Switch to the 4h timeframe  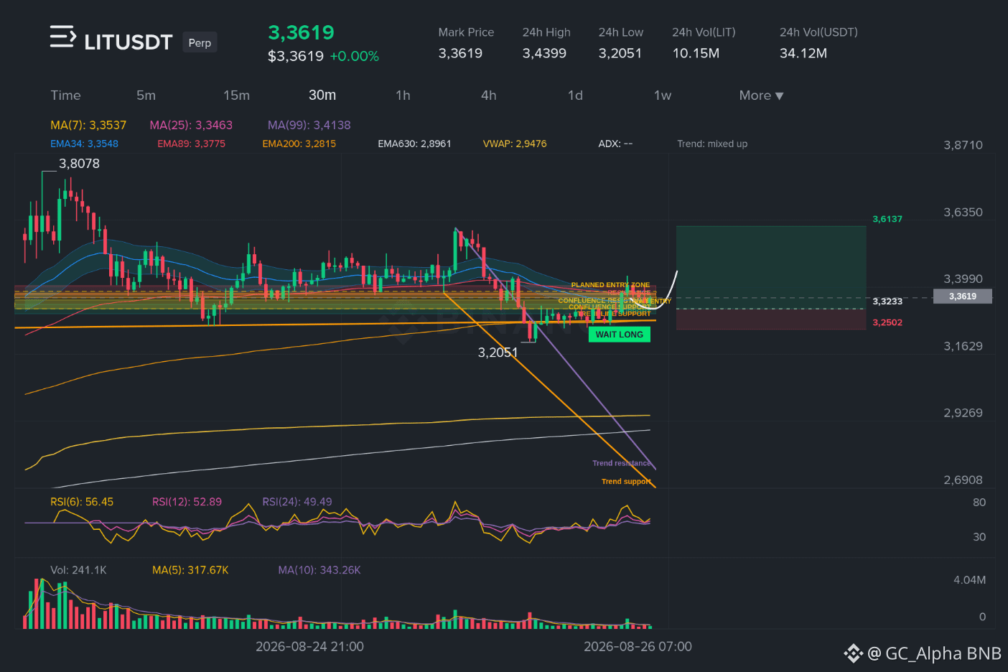click(x=489, y=95)
